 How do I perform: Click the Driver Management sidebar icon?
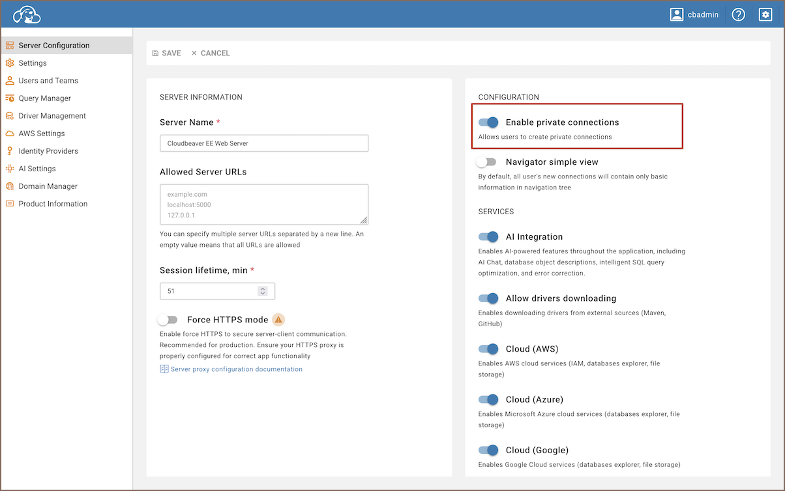pyautogui.click(x=10, y=116)
